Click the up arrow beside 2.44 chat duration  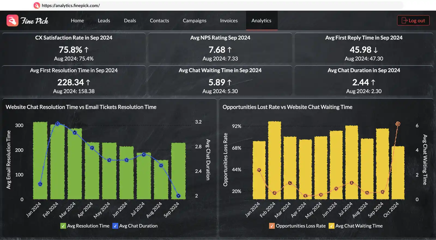tap(373, 82)
